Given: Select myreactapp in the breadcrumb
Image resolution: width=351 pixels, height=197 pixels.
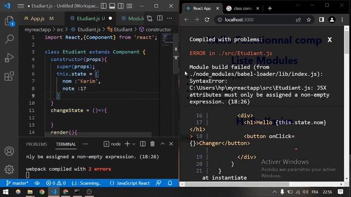Looking at the screenshot, I should (38, 30).
